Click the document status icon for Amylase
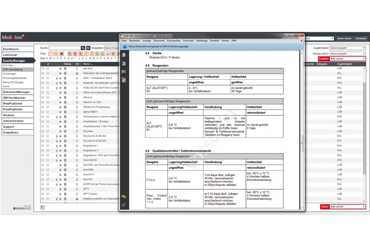Screen dimensions: 370x247 pos(65,131)
